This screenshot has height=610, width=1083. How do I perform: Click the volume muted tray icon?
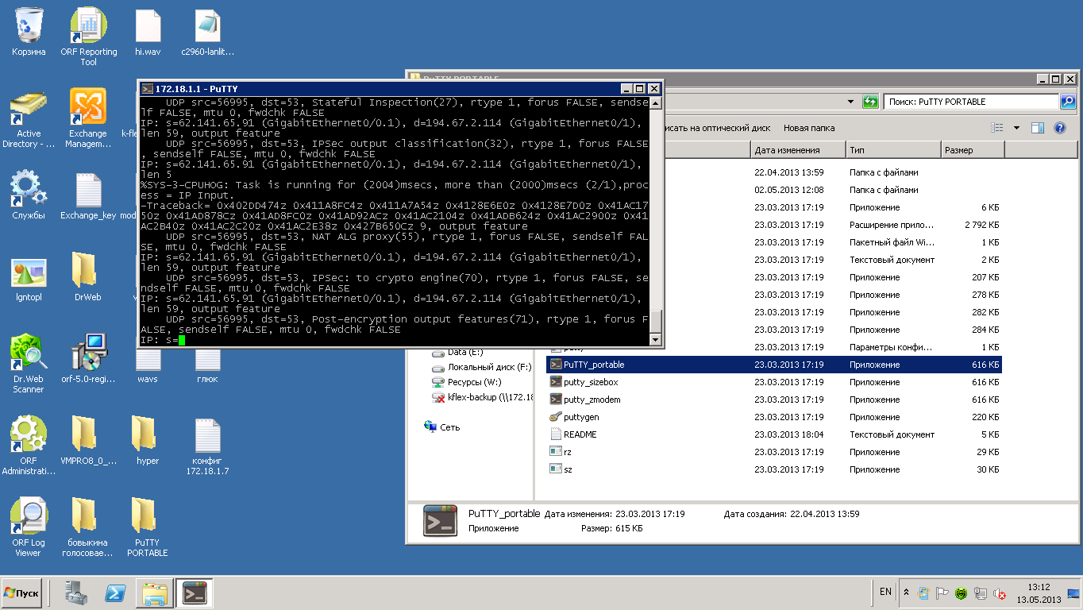click(x=1000, y=593)
